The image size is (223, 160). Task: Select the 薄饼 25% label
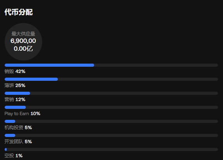(x=15, y=85)
